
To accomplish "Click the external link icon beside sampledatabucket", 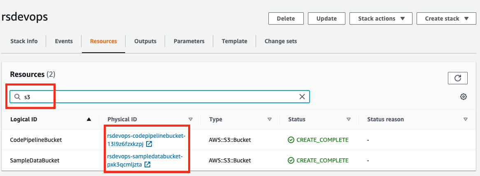I will tap(147, 164).
